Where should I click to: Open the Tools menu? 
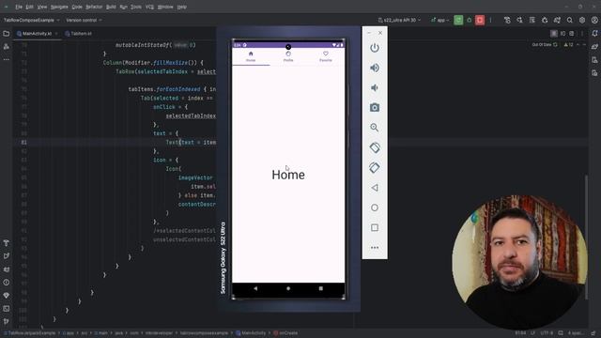[x=135, y=7]
